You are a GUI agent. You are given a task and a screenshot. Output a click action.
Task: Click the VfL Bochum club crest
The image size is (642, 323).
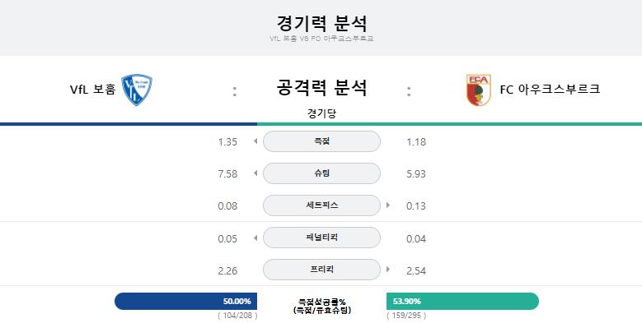tap(137, 90)
